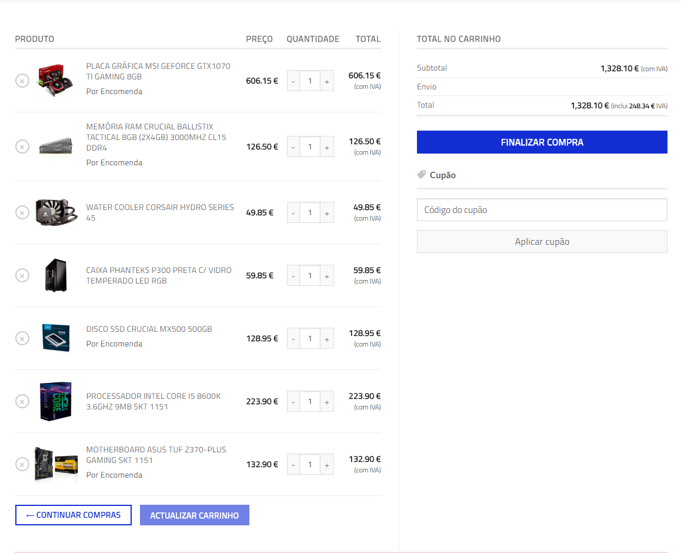Image resolution: width=681 pixels, height=553 pixels.
Task: Go back via Continuar Compras
Action: pos(74,515)
